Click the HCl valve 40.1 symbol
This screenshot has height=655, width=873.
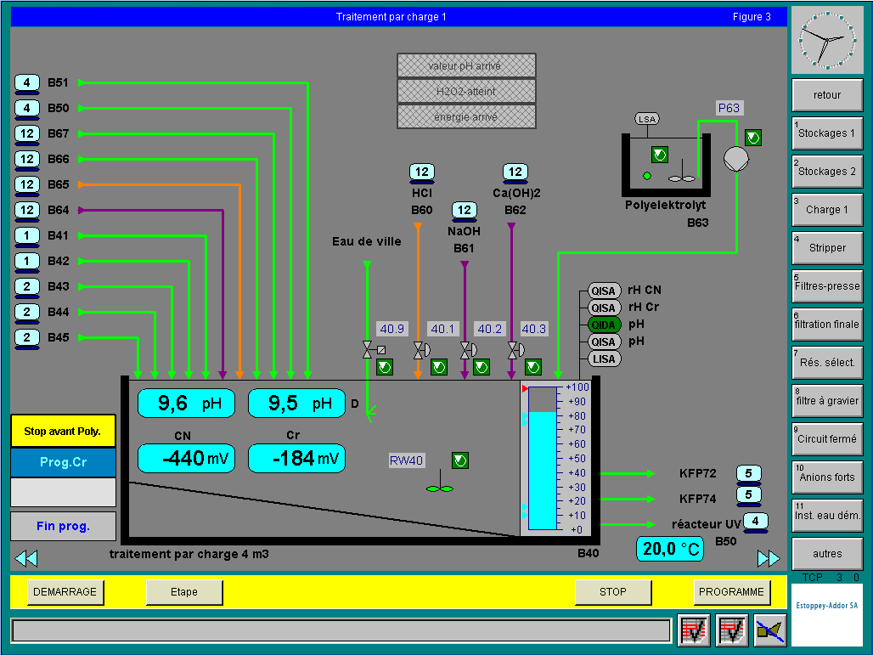pos(420,350)
